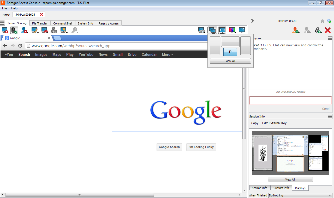This screenshot has width=334, height=198.
Task: Open the reboot/power monitor dropdown icon
Action: pos(45,30)
